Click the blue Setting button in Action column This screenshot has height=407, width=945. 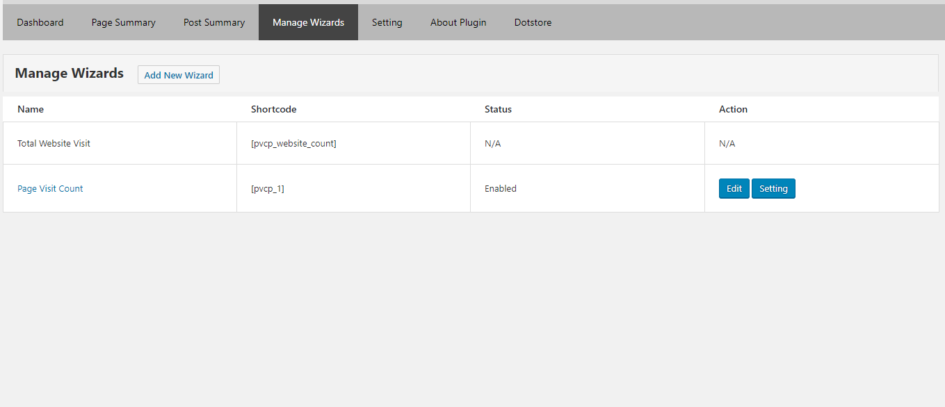pyautogui.click(x=773, y=188)
